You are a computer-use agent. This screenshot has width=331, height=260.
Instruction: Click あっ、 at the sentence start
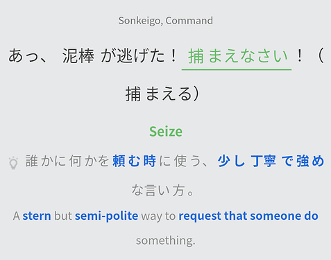click(x=28, y=56)
